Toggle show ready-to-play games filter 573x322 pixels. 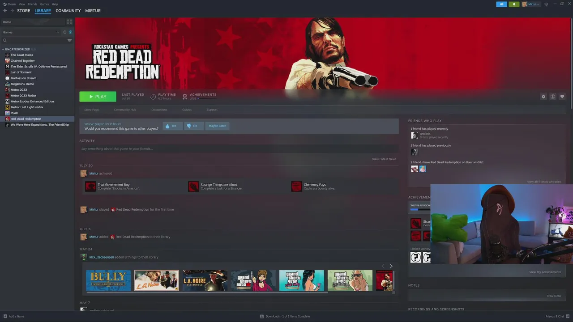pyautogui.click(x=70, y=32)
